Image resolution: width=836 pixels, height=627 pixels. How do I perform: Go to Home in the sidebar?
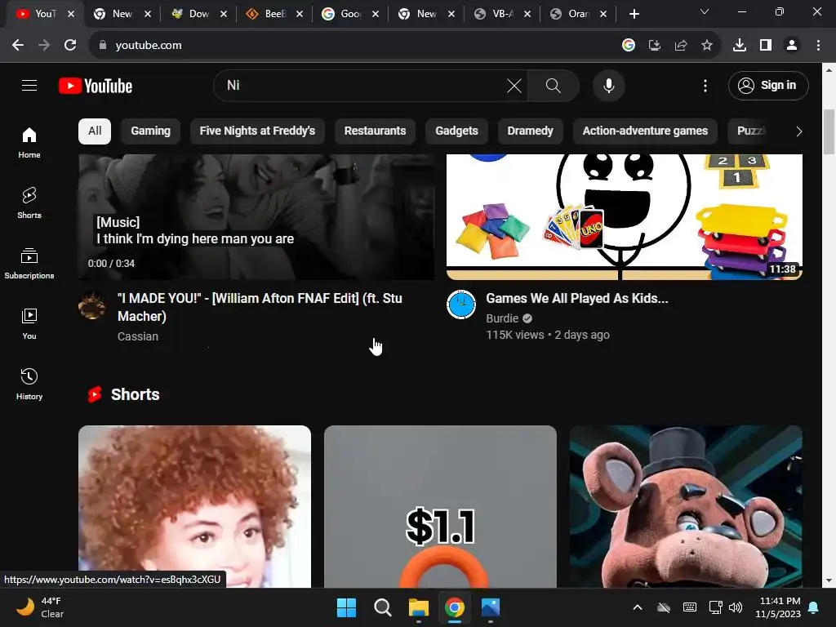(x=29, y=142)
